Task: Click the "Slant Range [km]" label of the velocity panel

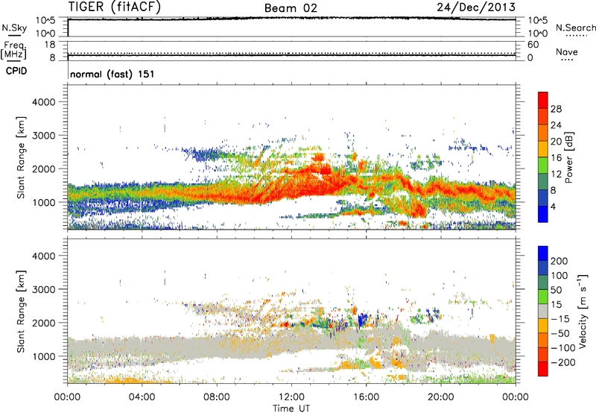Action: 21,311
